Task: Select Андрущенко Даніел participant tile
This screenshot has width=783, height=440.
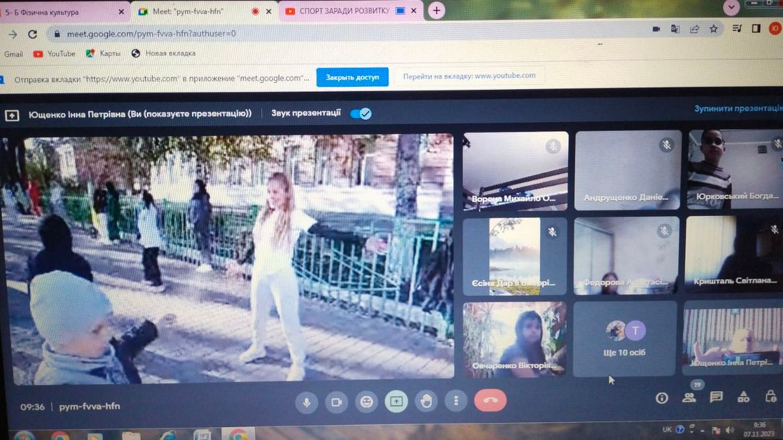Action: click(628, 169)
